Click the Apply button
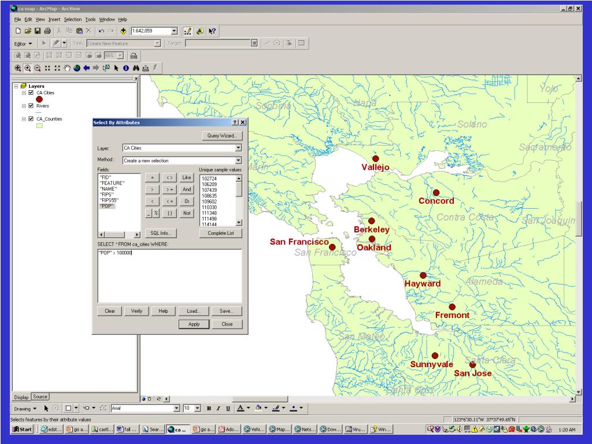This screenshot has width=592, height=444. pyautogui.click(x=194, y=324)
